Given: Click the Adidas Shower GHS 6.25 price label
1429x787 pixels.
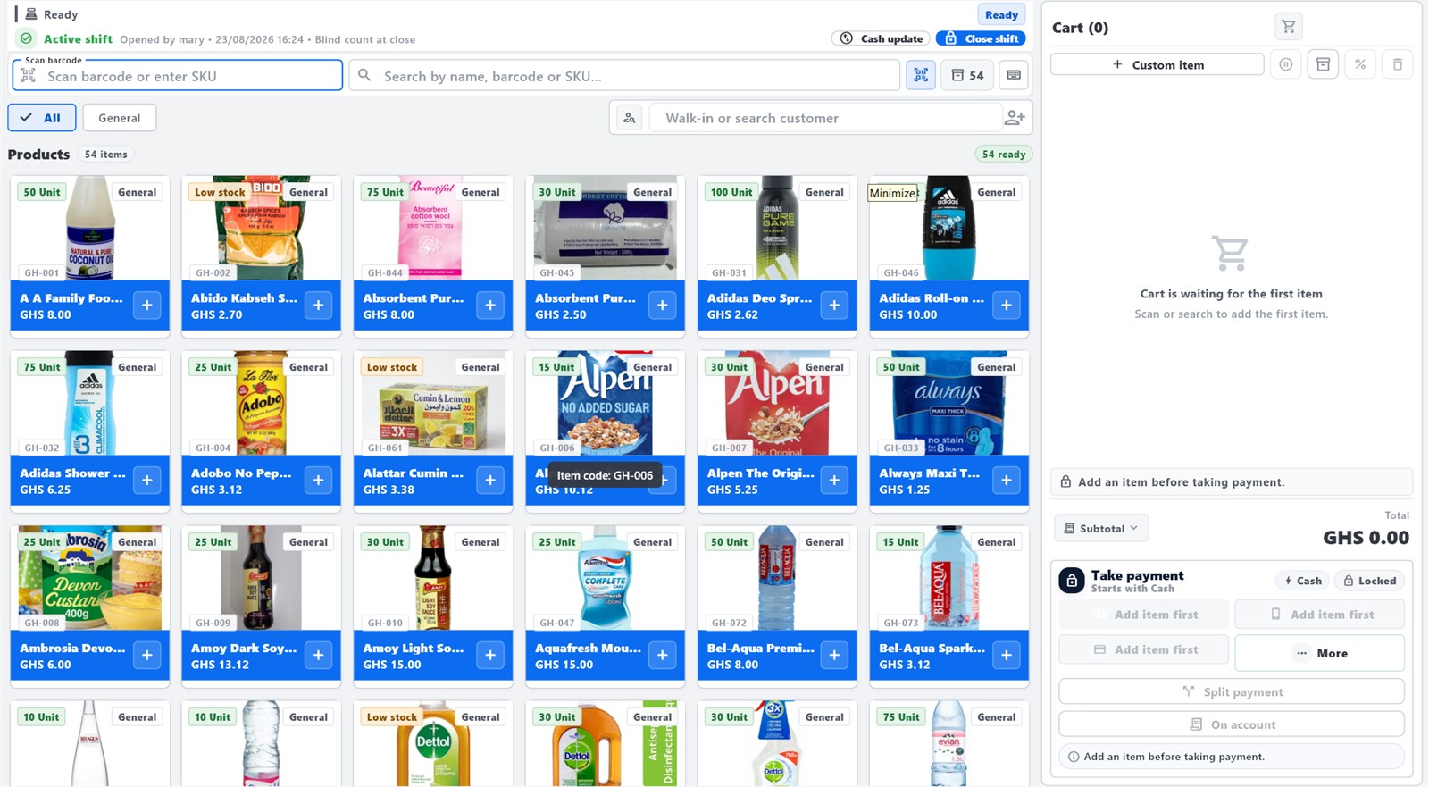Looking at the screenshot, I should (x=46, y=490).
